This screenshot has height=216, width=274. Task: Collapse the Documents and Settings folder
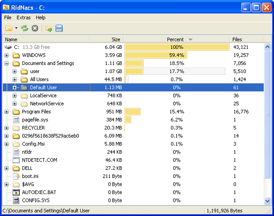point(6,63)
